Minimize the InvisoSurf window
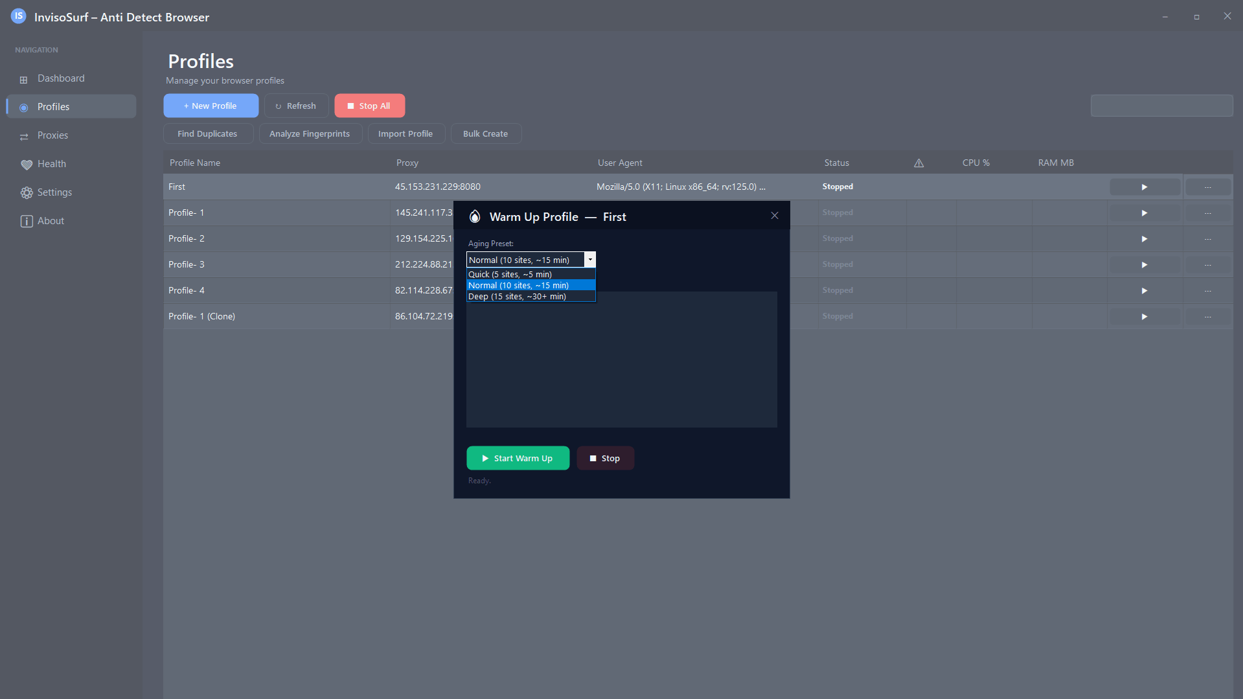The width and height of the screenshot is (1243, 699). (x=1165, y=17)
